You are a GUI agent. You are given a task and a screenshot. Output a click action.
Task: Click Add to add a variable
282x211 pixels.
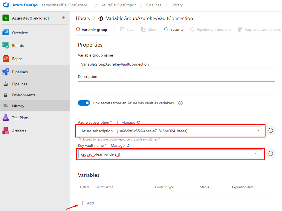[87, 203]
